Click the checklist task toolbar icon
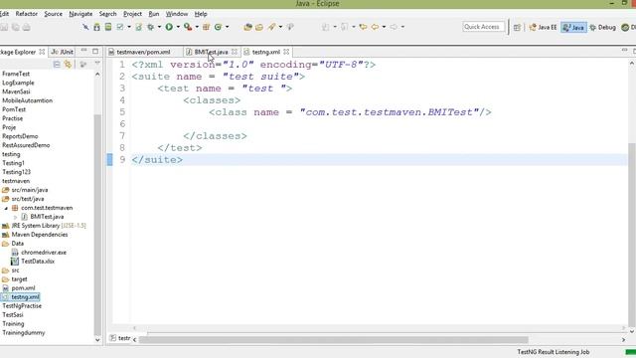 tap(120, 27)
